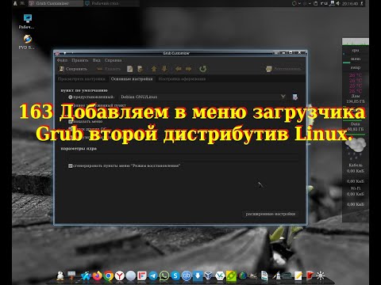Toggle the recovery mode menu entries checkbox
The image size is (381, 285).
pyautogui.click(x=70, y=165)
